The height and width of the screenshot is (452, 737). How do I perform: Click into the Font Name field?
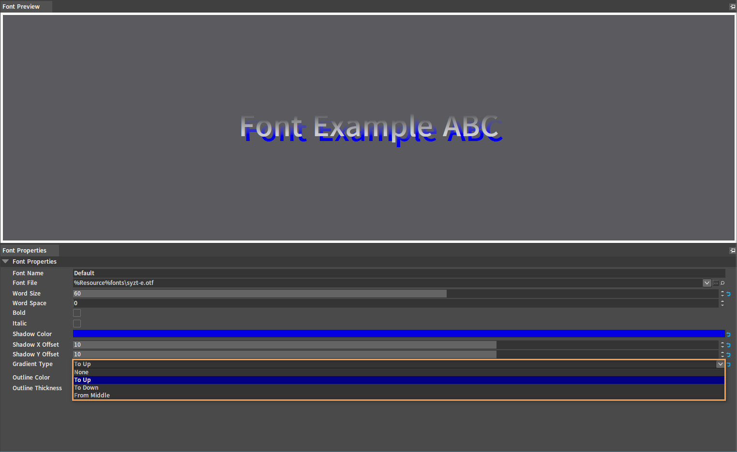pos(399,273)
